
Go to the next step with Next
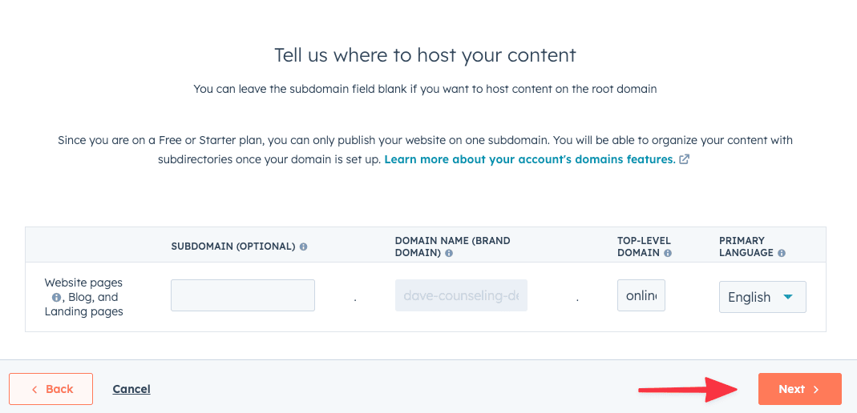pyautogui.click(x=799, y=389)
